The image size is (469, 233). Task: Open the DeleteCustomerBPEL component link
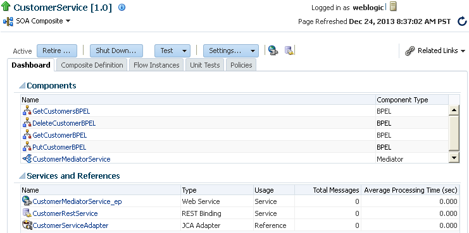tap(64, 123)
